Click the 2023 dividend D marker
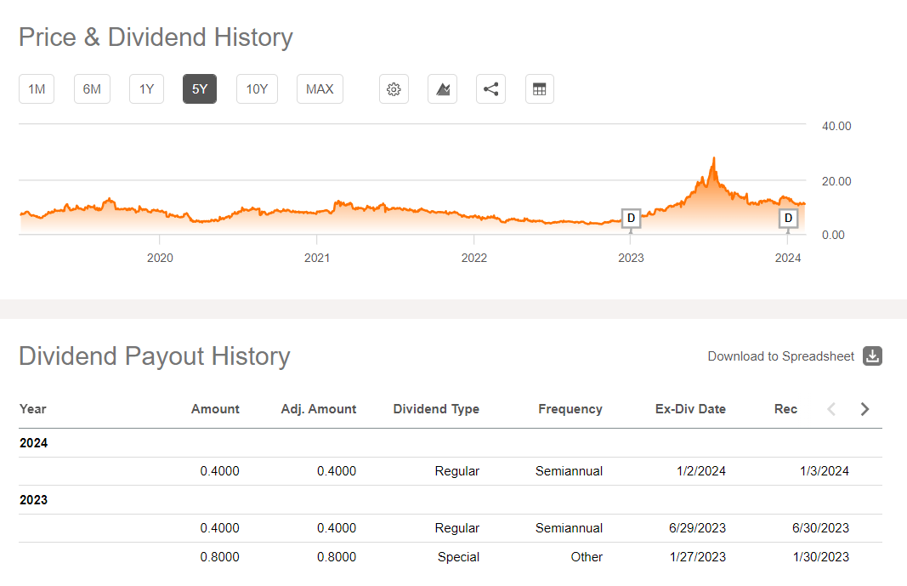The height and width of the screenshot is (586, 907). click(x=631, y=219)
